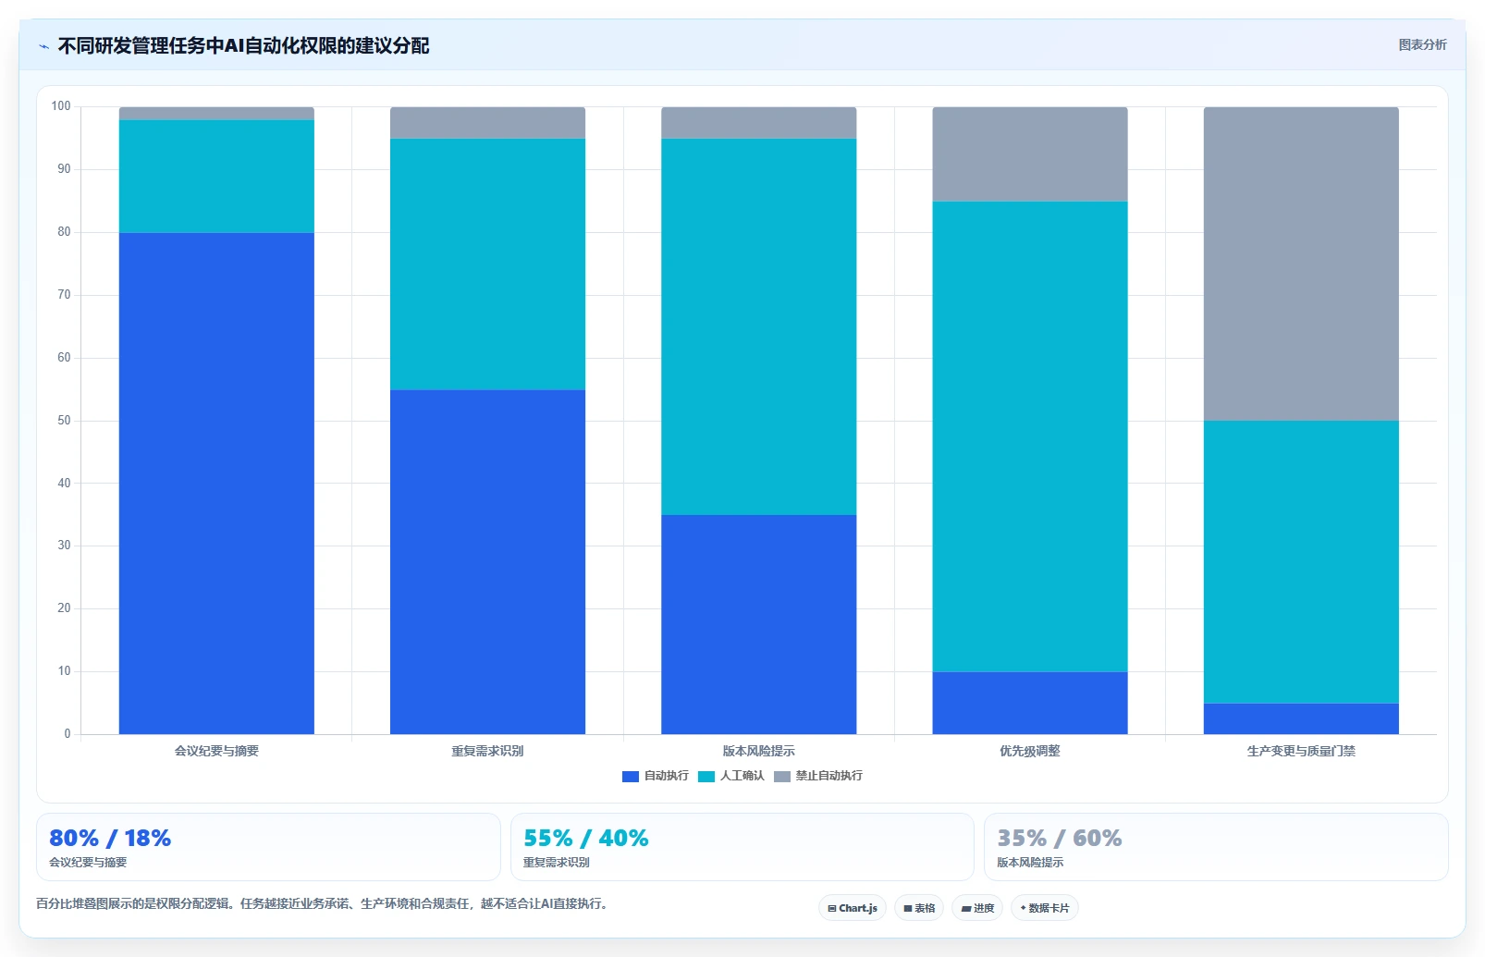The width and height of the screenshot is (1485, 957).
Task: Click gray 禁止自动执行 segment of 重复需求识别 bar
Action: pos(487,123)
